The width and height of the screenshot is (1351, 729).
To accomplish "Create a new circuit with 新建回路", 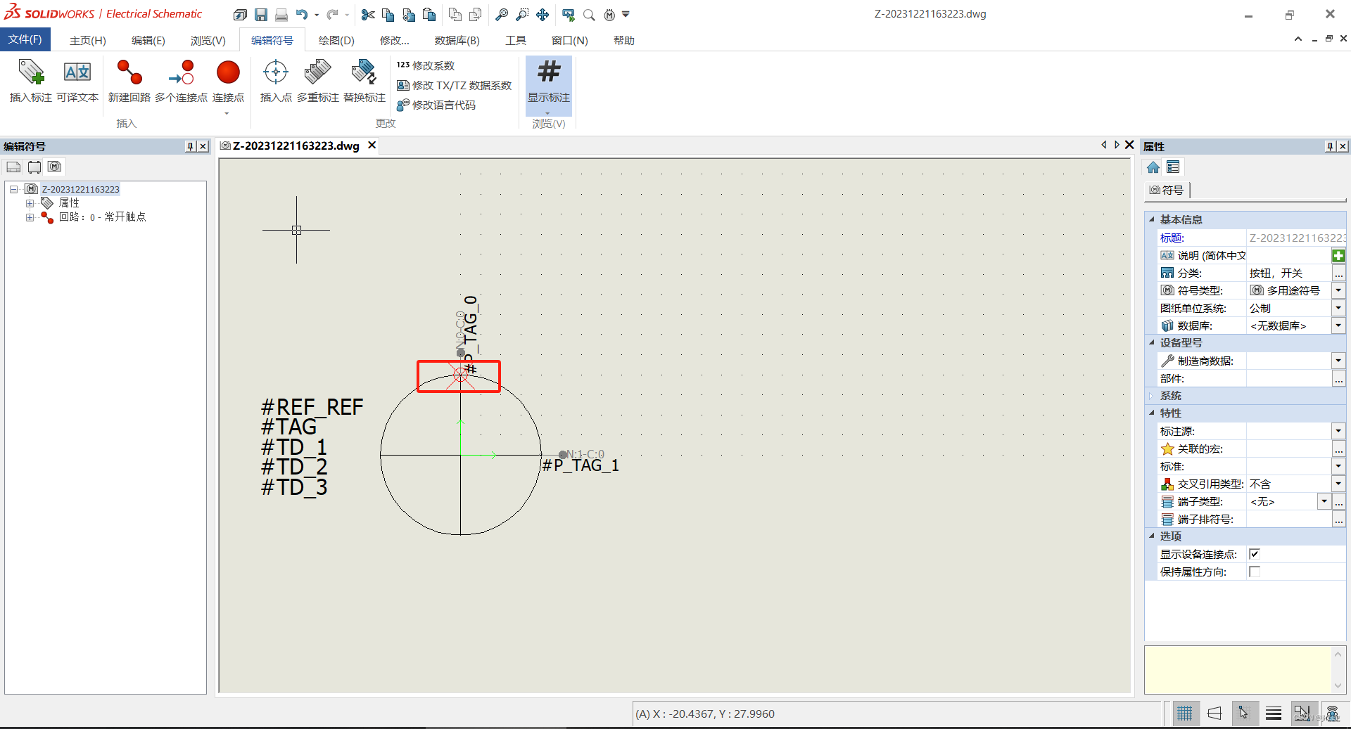I will pyautogui.click(x=129, y=82).
